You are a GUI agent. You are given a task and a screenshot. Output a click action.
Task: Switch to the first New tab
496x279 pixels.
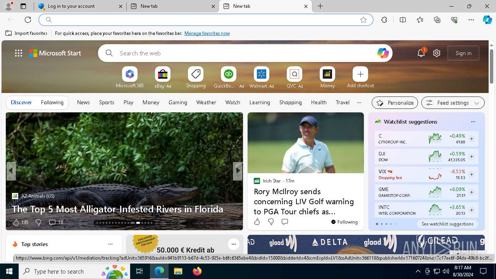[173, 6]
